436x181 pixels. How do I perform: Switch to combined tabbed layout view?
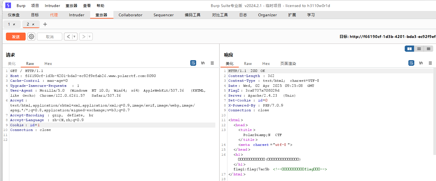click(x=428, y=49)
